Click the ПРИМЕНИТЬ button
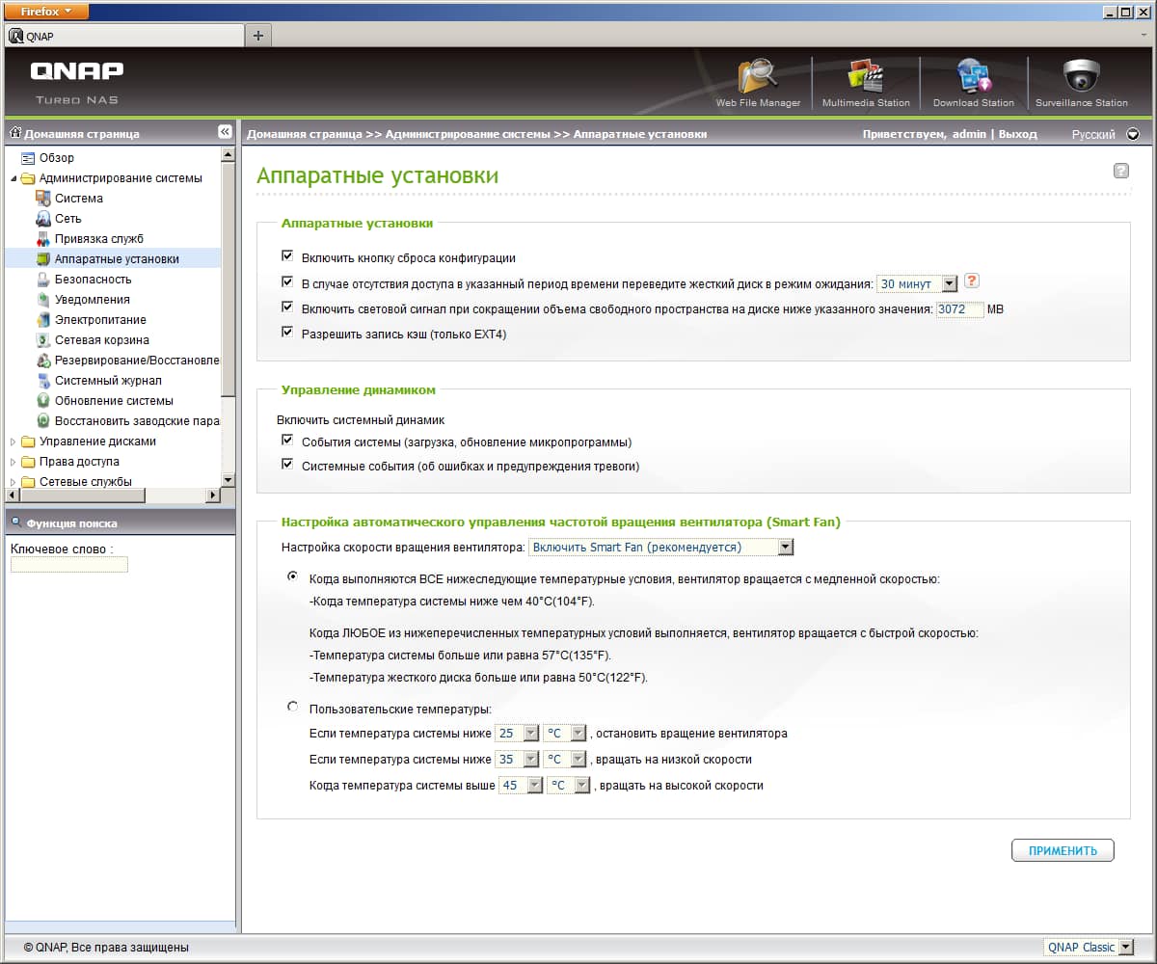Screen dimensions: 1157x964 [x=1063, y=850]
